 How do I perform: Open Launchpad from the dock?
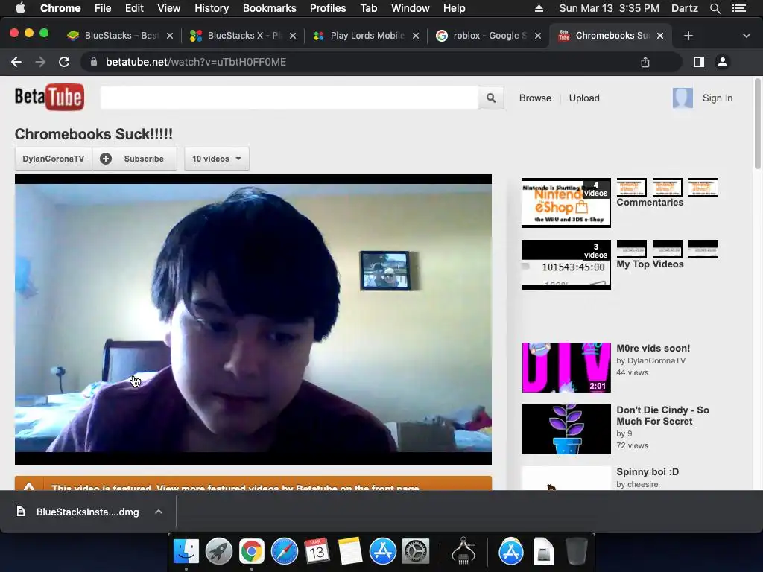click(219, 552)
